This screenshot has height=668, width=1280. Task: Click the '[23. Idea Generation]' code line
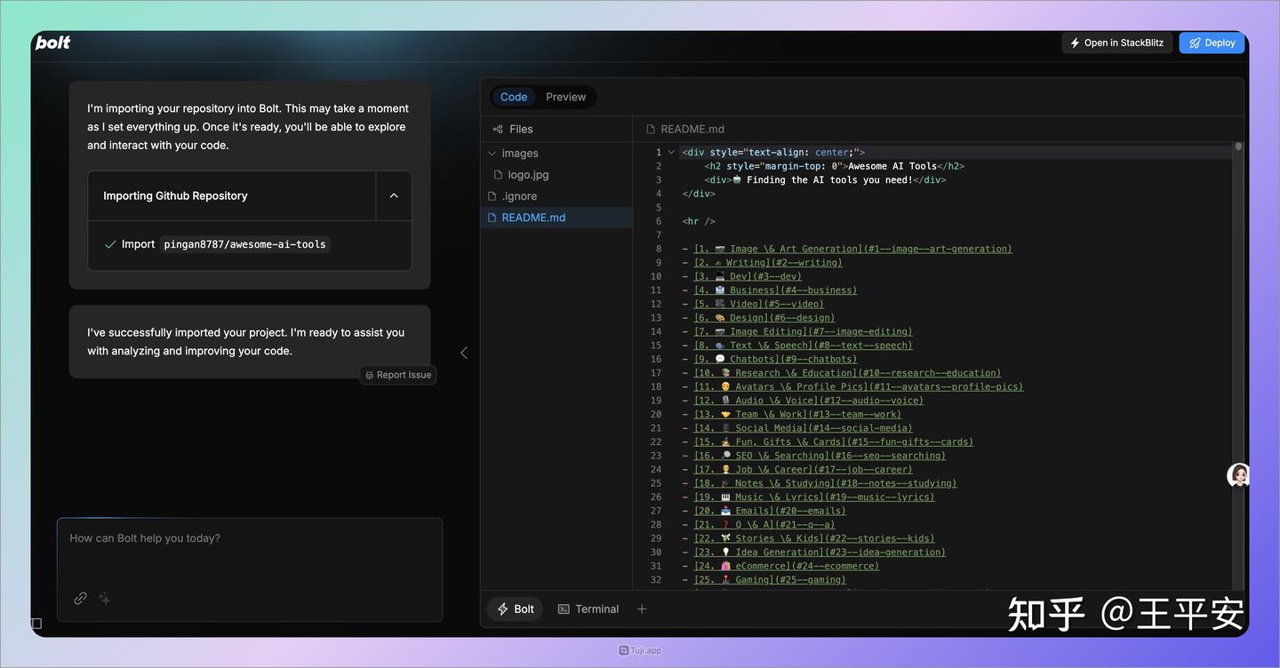tap(820, 553)
